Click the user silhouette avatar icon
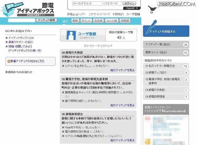 point(71,35)
